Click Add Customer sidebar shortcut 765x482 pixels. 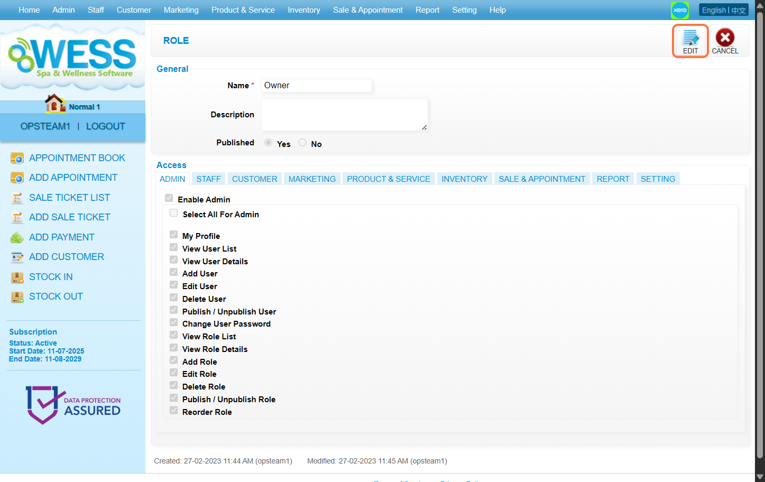point(66,257)
